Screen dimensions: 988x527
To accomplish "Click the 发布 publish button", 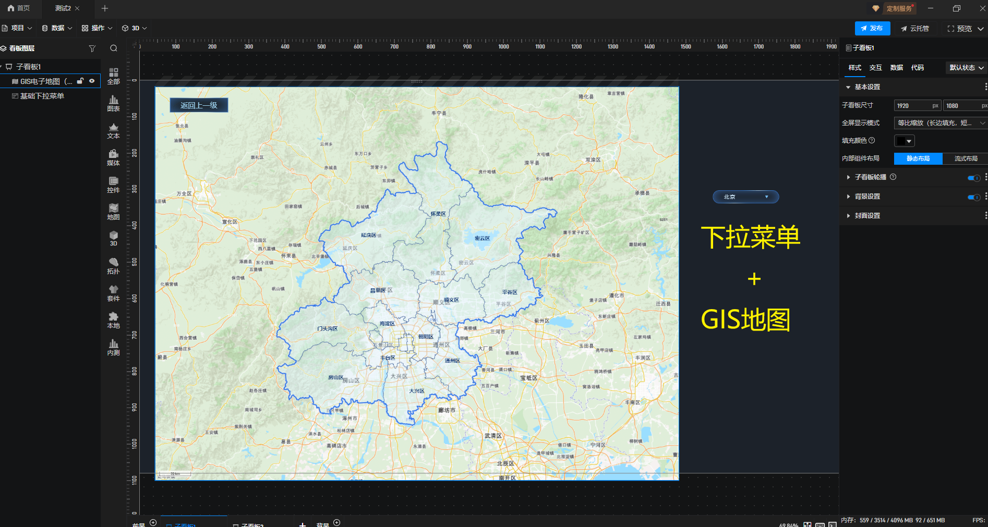I will [x=872, y=28].
